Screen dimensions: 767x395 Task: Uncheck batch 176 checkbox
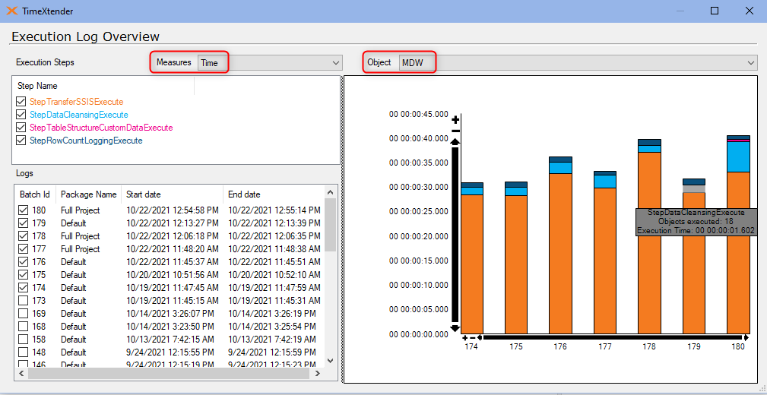tap(23, 261)
